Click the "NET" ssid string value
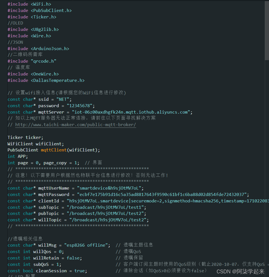269x277 pixels. tap(64, 99)
